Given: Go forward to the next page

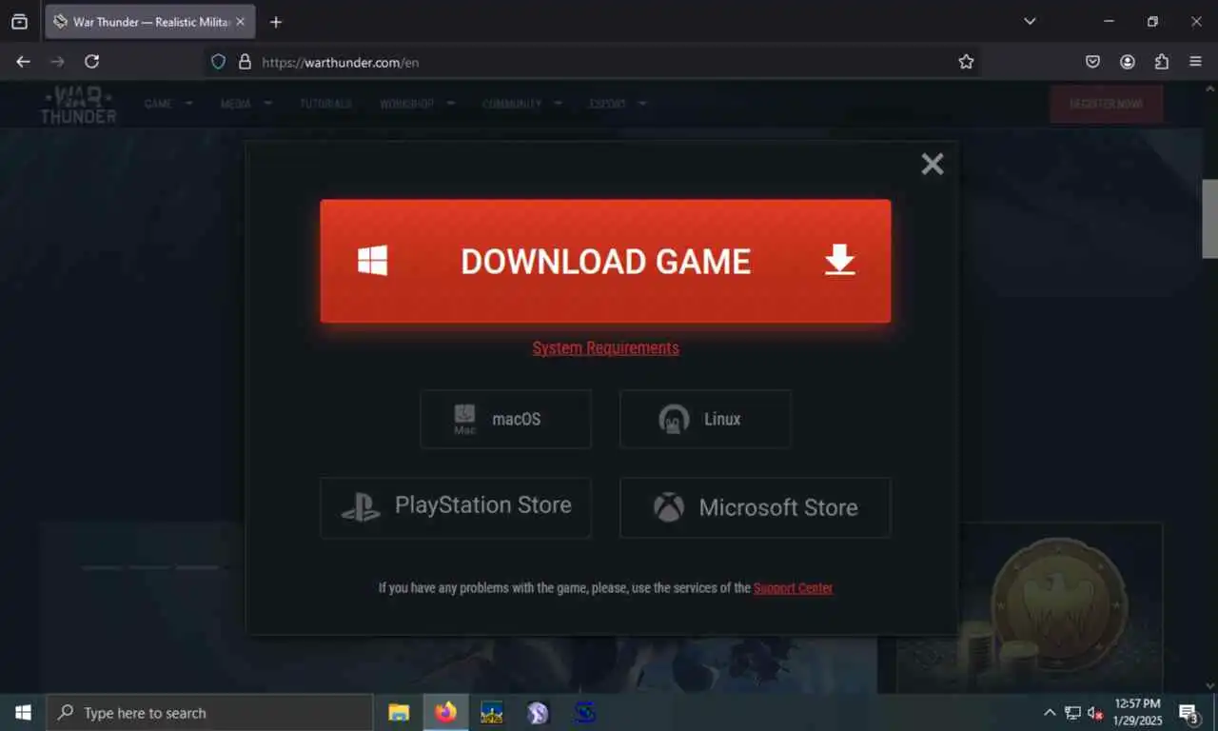Looking at the screenshot, I should click(57, 61).
